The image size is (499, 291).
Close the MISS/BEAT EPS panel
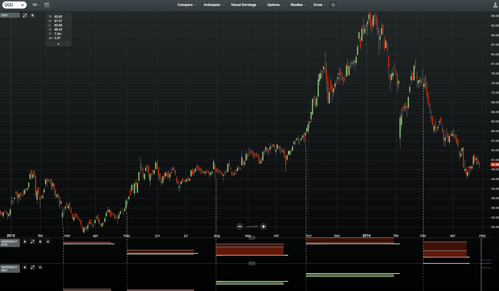(48, 242)
